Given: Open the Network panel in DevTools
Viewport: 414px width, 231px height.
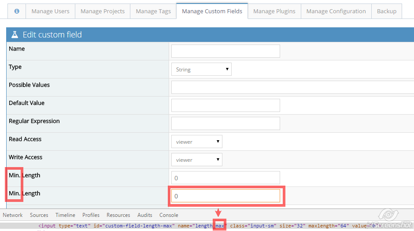Looking at the screenshot, I should [x=13, y=215].
